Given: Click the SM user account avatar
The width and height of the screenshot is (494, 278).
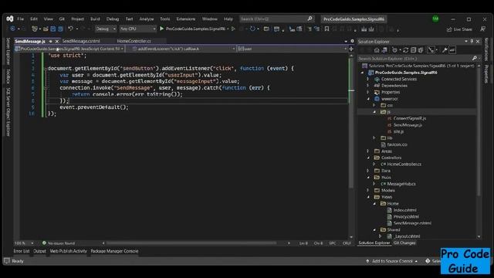Looking at the screenshot, I should 435,19.
